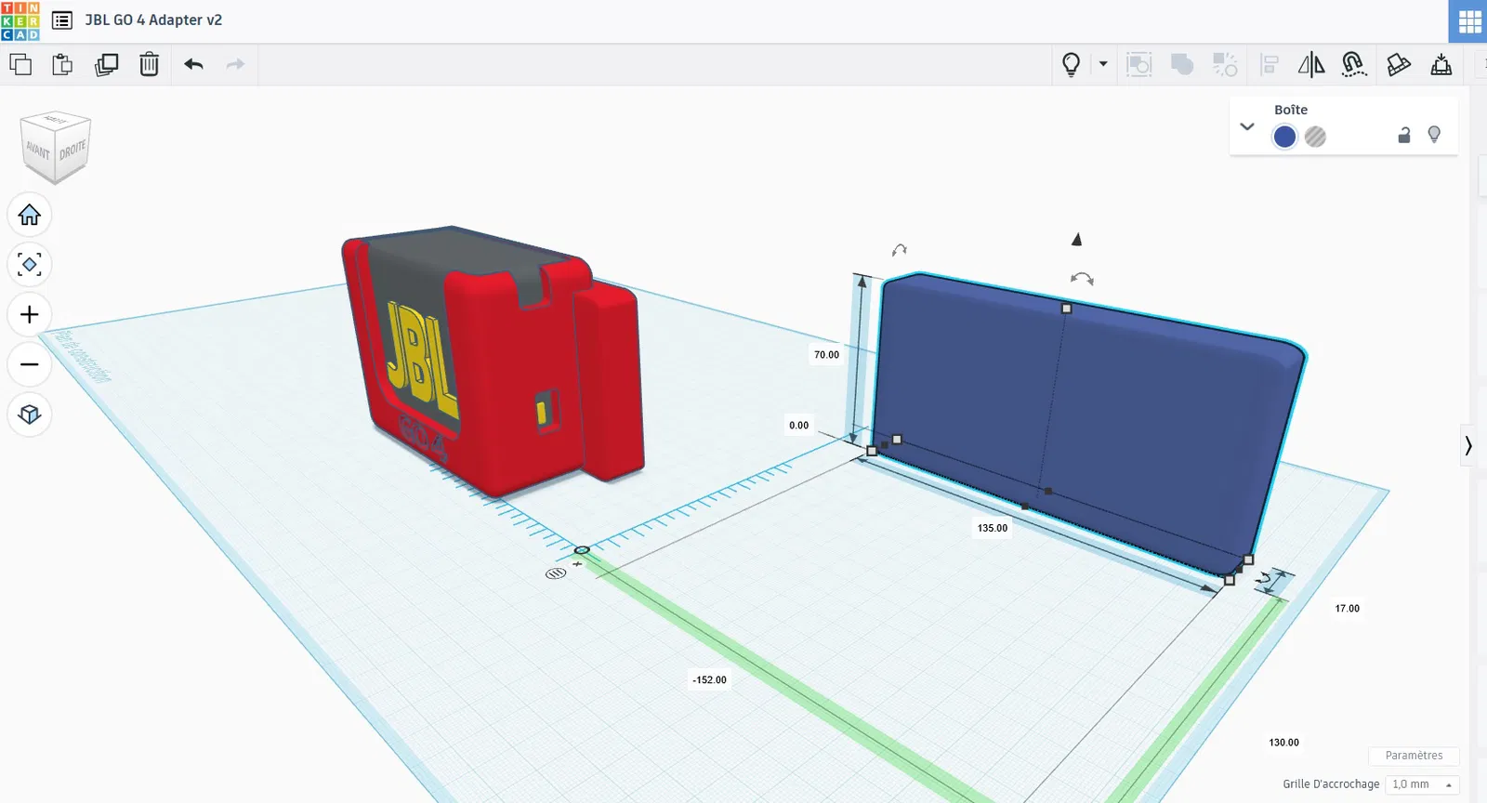Click the union group solid icon
The image size is (1487, 803).
click(1181, 64)
